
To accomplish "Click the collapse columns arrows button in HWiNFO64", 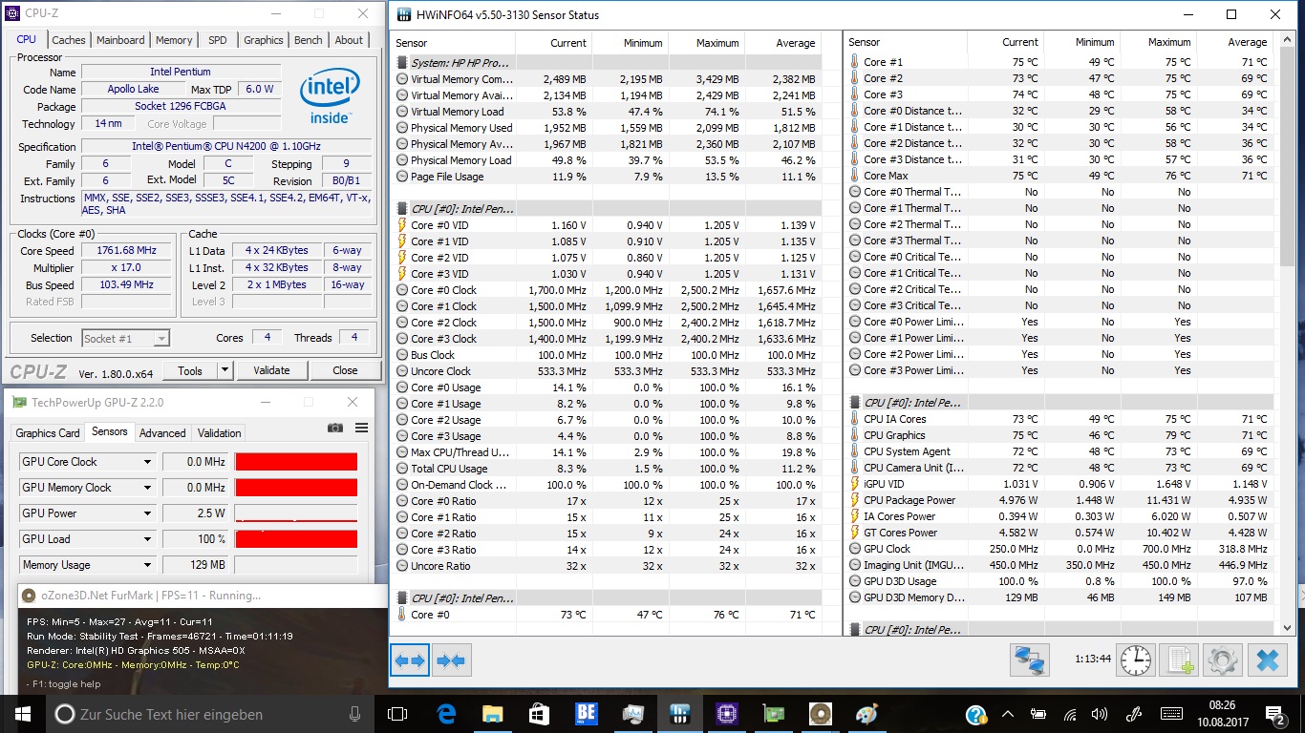I will coord(450,660).
